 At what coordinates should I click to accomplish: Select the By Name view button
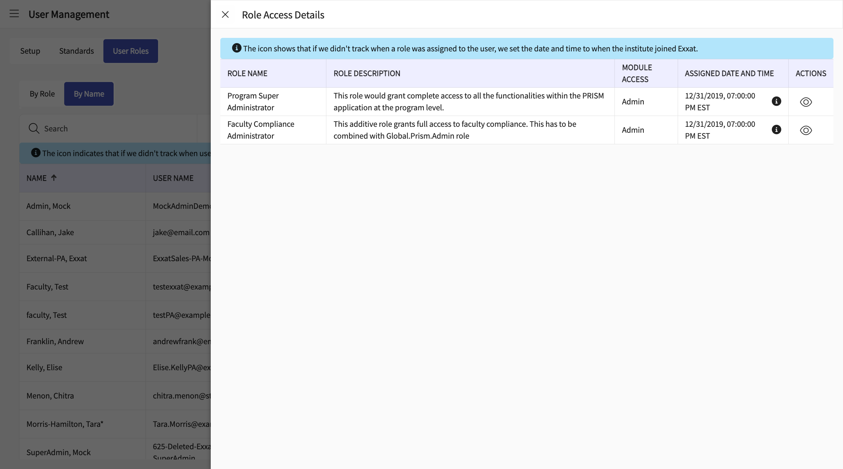click(89, 94)
